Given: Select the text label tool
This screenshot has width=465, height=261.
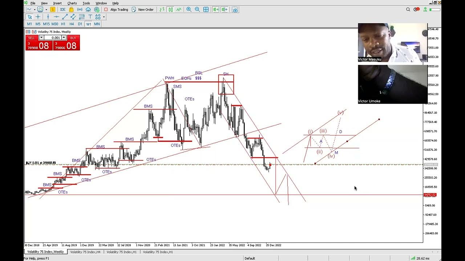Looking at the screenshot, I should pos(90,17).
